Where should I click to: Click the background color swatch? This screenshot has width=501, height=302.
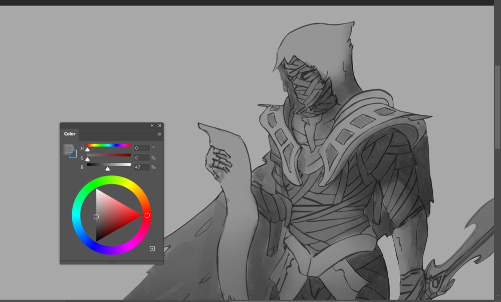(74, 154)
